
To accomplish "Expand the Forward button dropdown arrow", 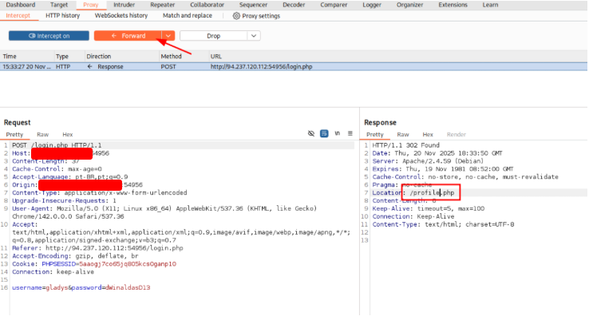I will [168, 36].
